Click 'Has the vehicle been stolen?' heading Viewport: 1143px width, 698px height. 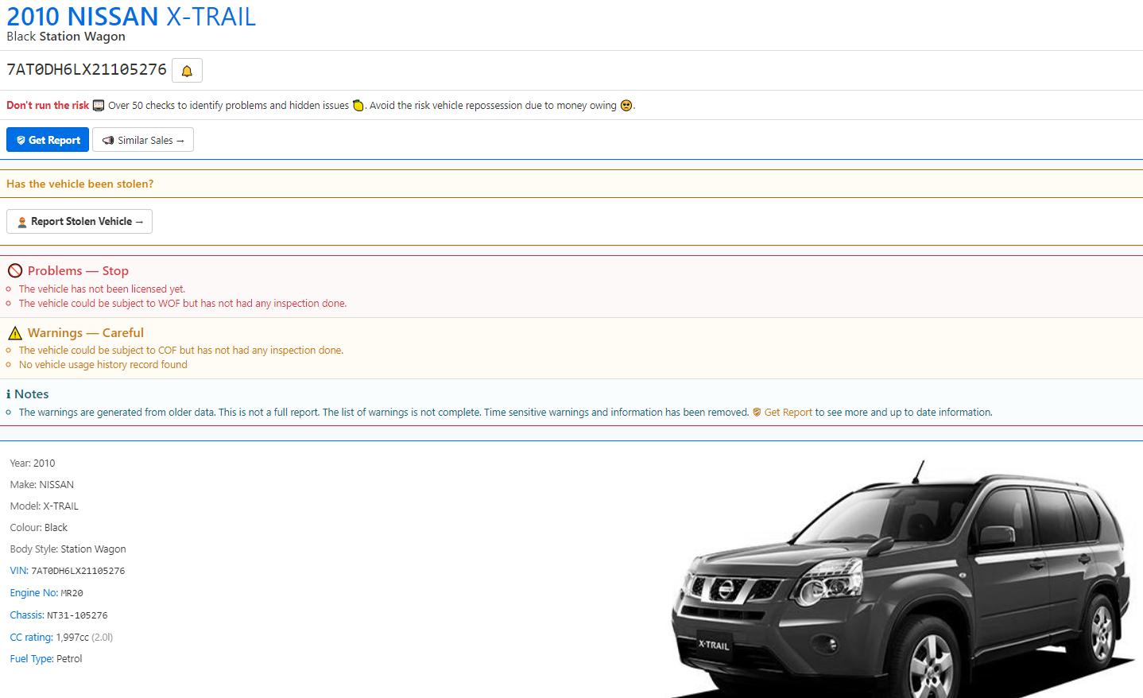coord(80,184)
